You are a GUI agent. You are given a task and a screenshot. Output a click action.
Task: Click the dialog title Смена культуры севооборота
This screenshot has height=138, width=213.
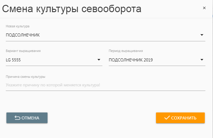(72, 9)
